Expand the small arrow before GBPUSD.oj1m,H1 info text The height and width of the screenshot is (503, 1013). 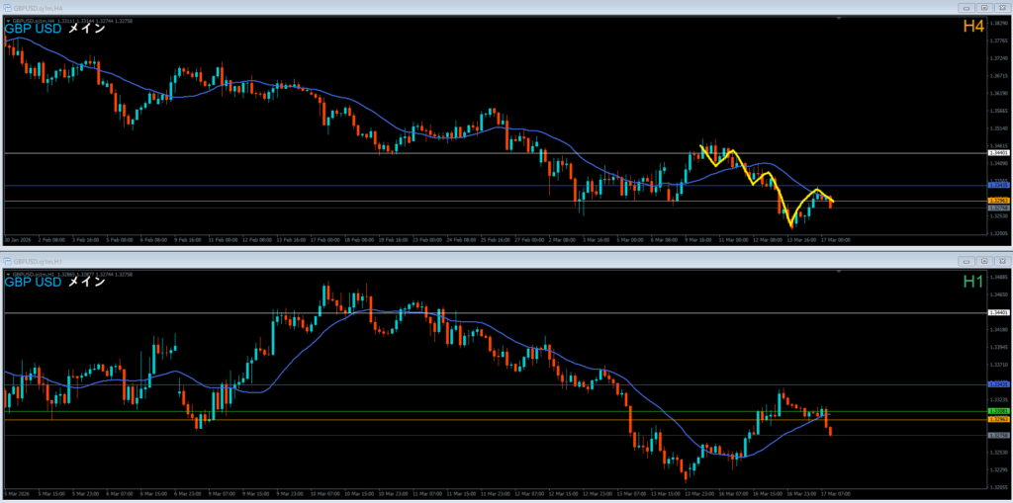pos(8,272)
